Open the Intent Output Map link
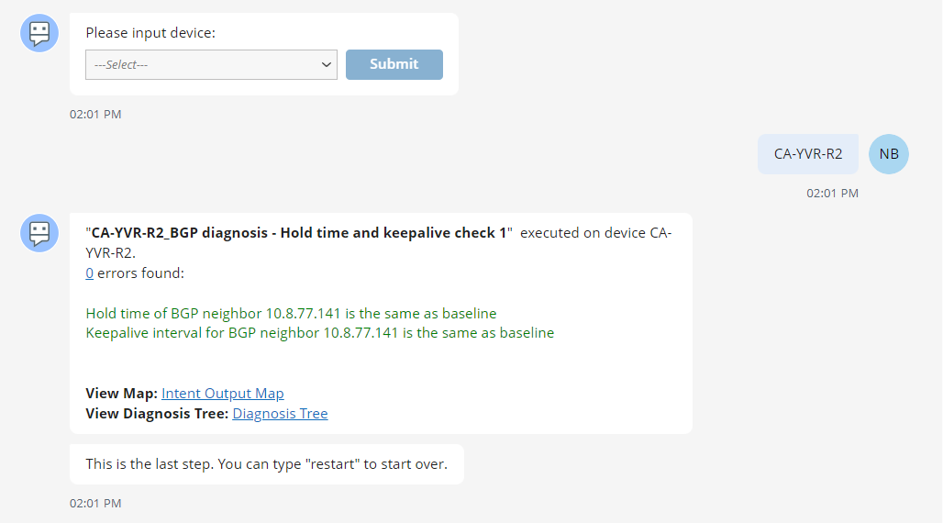The height and width of the screenshot is (523, 943). click(x=223, y=394)
